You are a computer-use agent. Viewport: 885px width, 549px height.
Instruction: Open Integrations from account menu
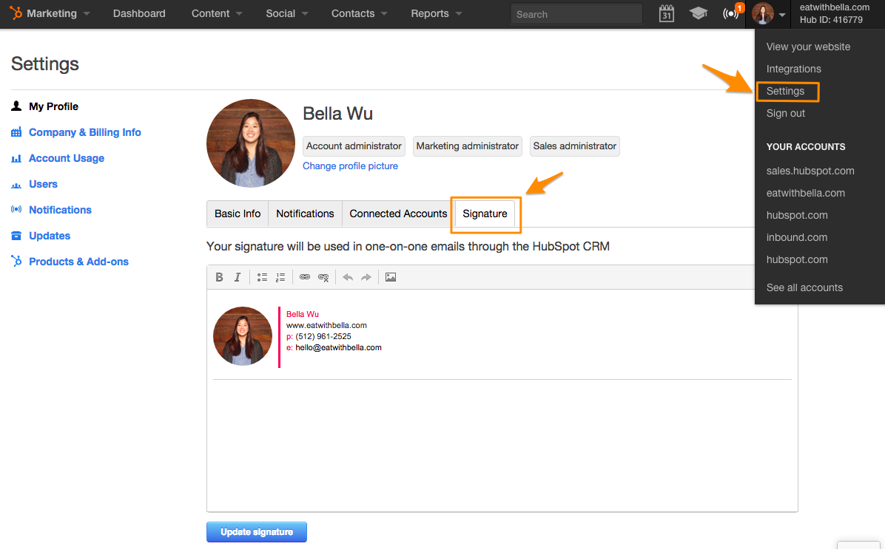point(793,69)
